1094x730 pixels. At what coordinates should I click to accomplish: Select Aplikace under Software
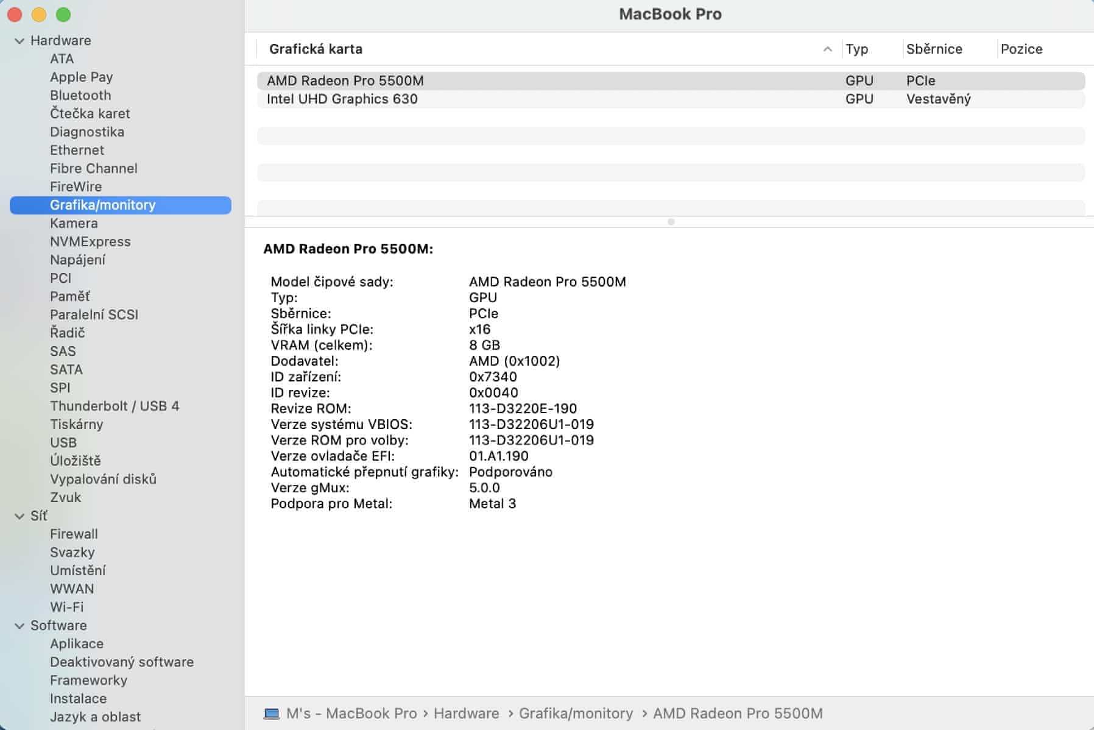[x=77, y=644]
